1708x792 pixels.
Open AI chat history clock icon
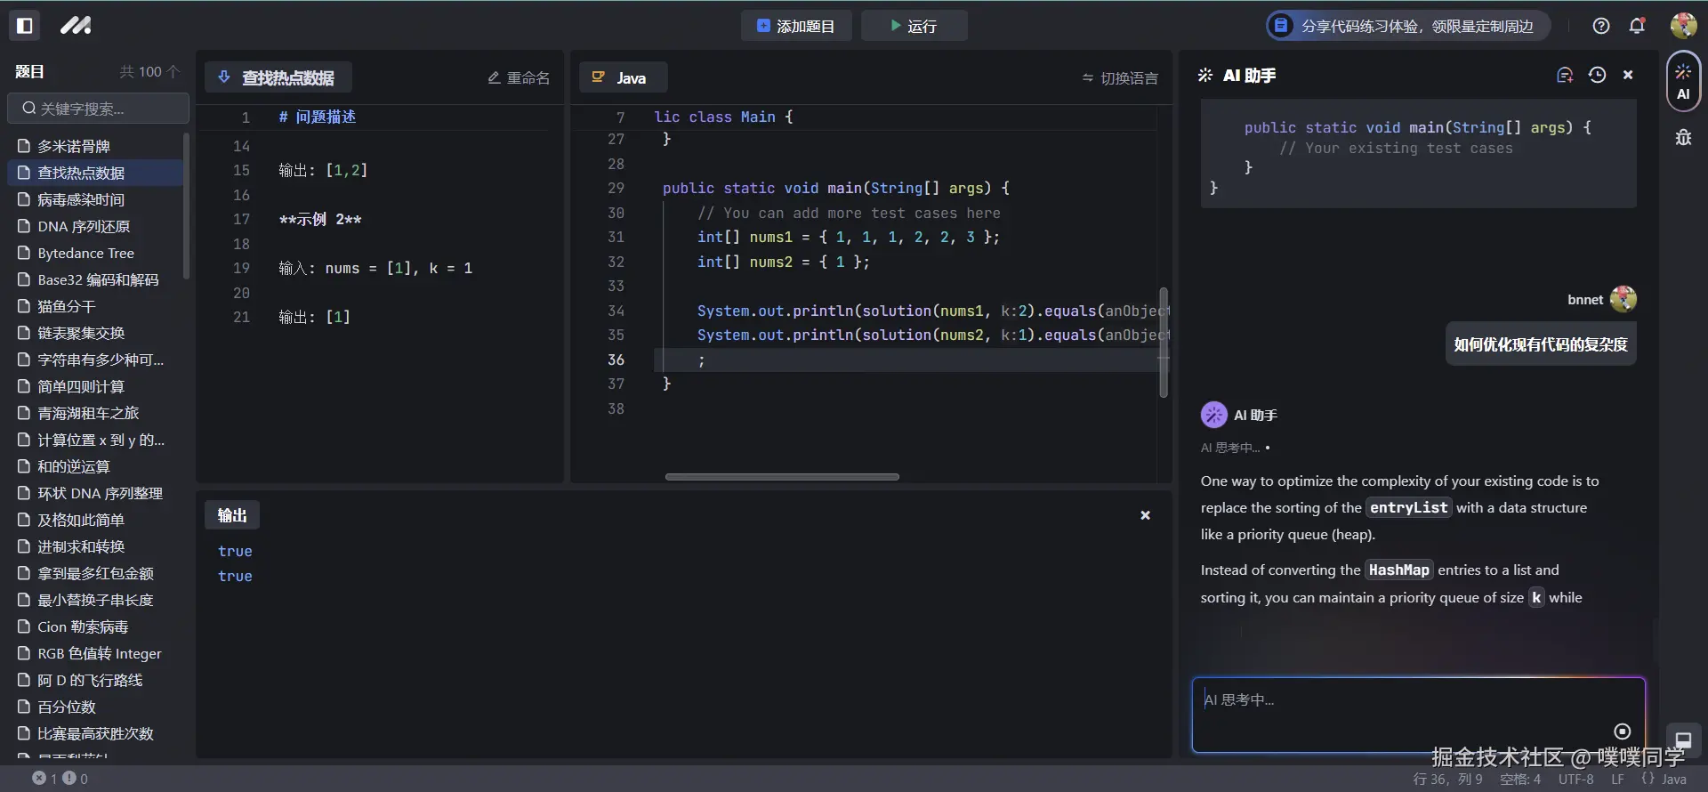click(x=1597, y=76)
